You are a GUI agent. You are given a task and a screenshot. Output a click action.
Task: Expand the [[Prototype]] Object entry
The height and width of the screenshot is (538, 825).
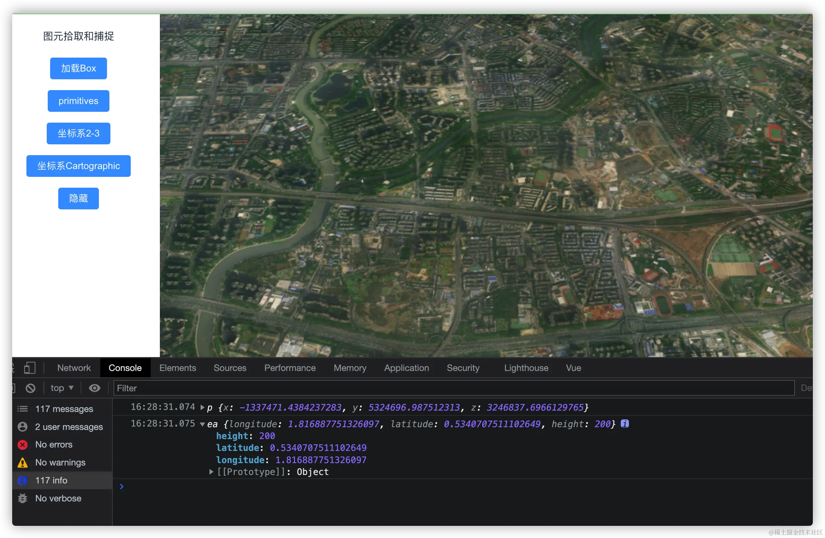coord(211,472)
